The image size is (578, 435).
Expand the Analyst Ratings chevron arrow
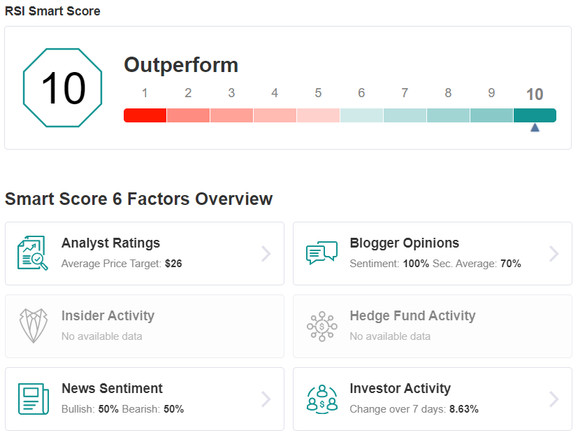pos(266,254)
